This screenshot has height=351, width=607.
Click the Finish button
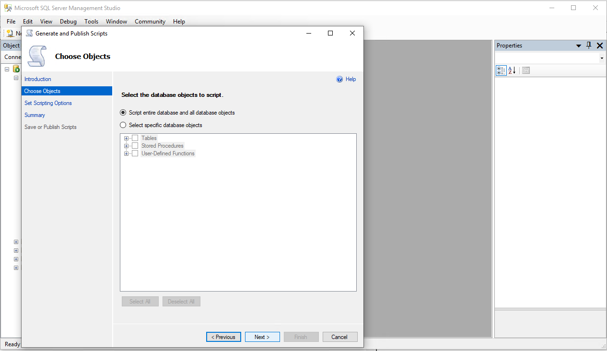301,337
